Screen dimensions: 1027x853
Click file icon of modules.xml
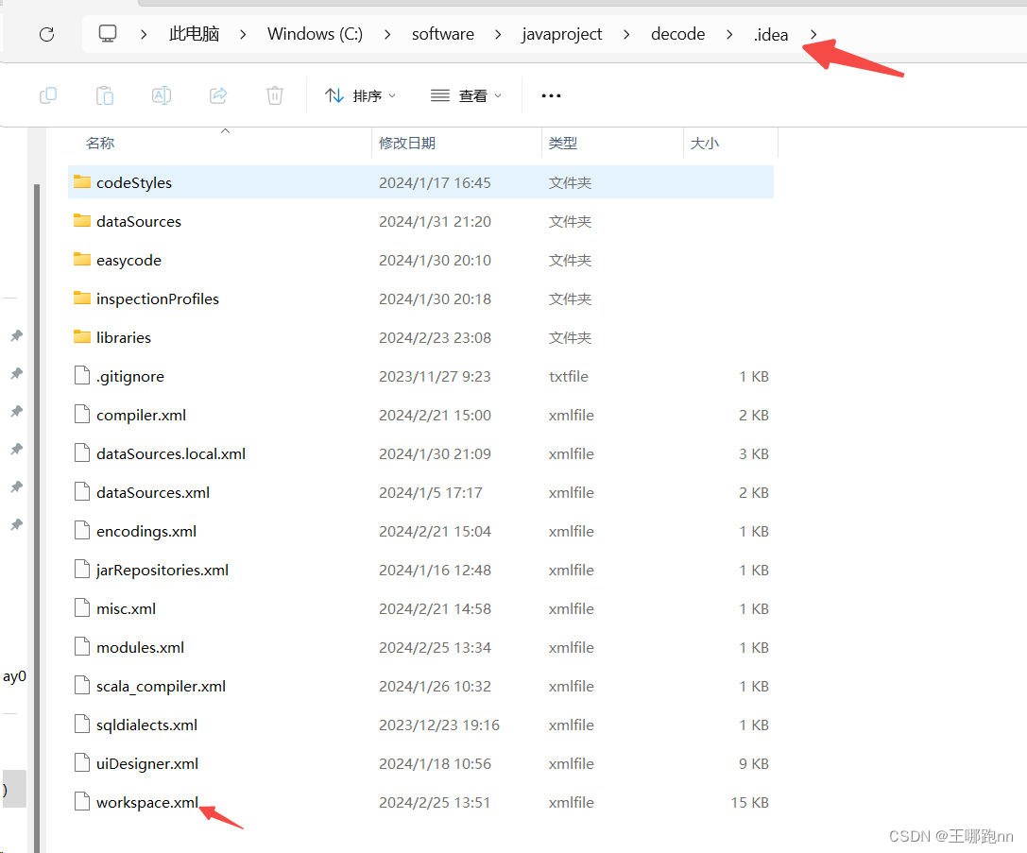[82, 646]
